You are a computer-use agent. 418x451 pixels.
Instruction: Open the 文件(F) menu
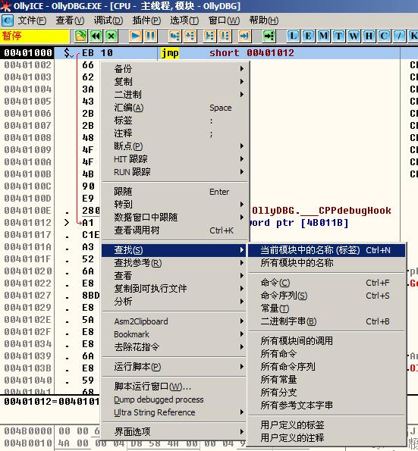click(32, 20)
